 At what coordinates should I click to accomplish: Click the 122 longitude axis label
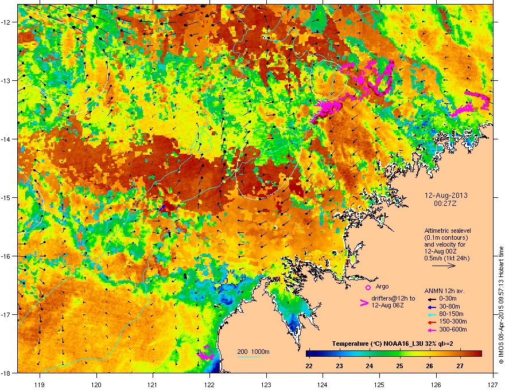[x=209, y=384]
